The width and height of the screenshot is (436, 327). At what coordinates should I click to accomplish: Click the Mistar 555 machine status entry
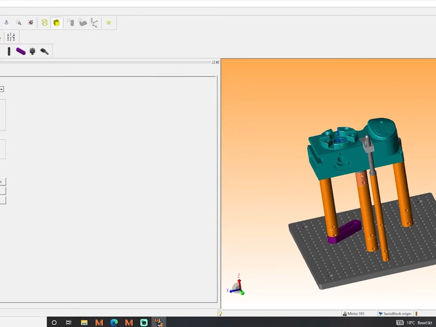point(354,314)
